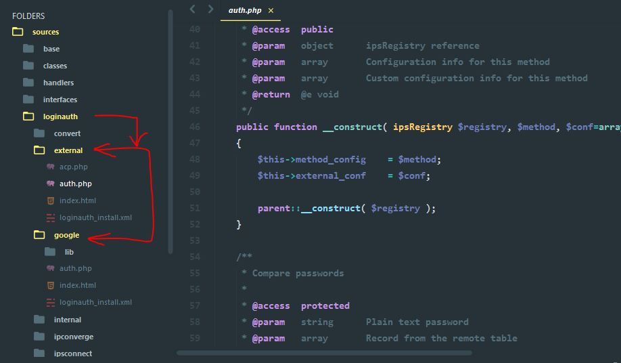Click the HTML icon beside index.html under external
The image size is (621, 363).
(x=51, y=200)
